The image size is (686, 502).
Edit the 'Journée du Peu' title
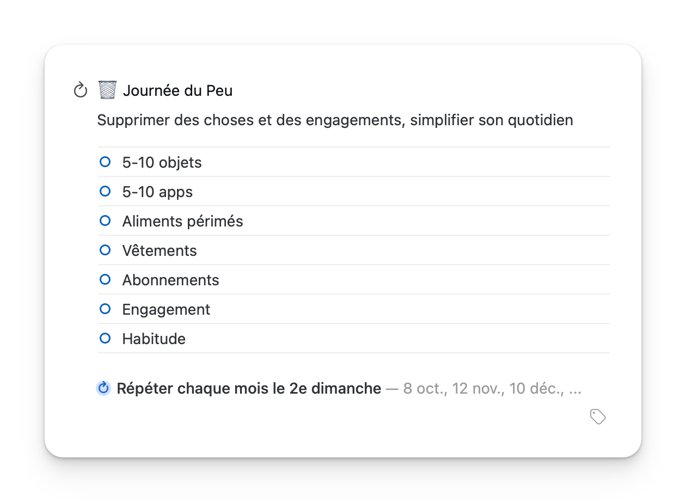(177, 90)
